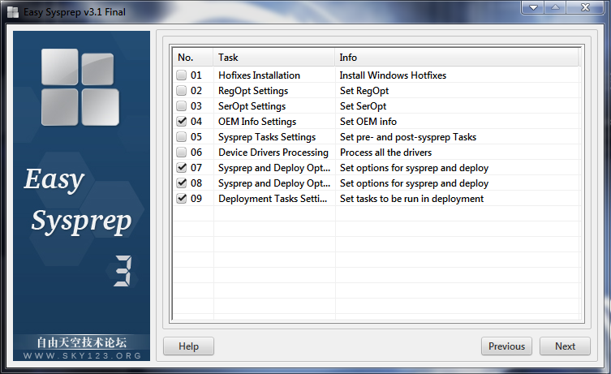611x374 pixels.
Task: Close the Easy Sysprep window
Action: coord(585,7)
